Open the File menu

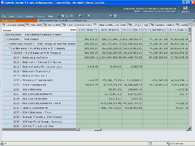(x=4, y=16)
